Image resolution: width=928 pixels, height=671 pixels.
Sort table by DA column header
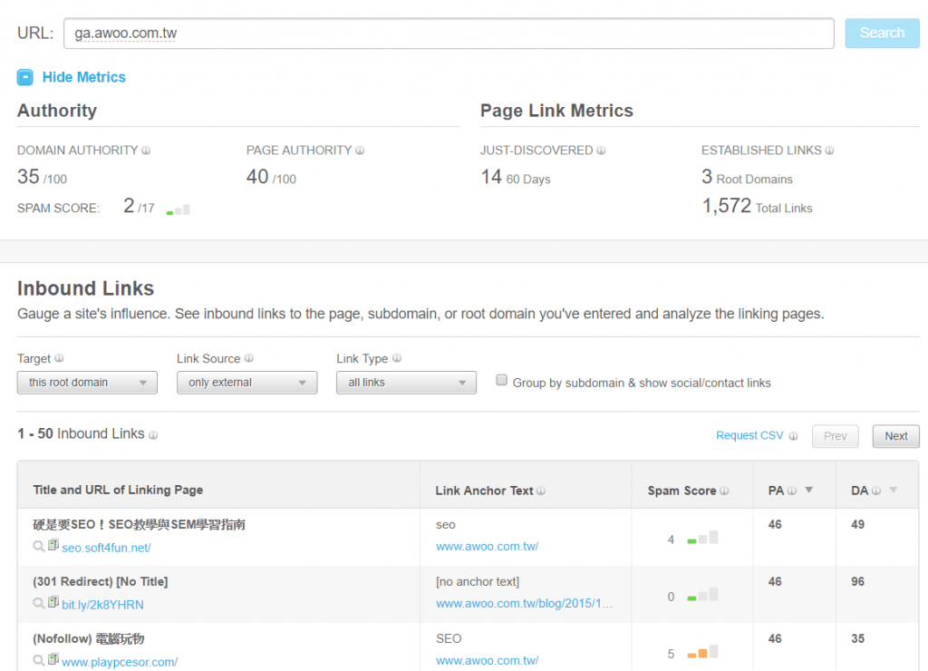(x=859, y=490)
